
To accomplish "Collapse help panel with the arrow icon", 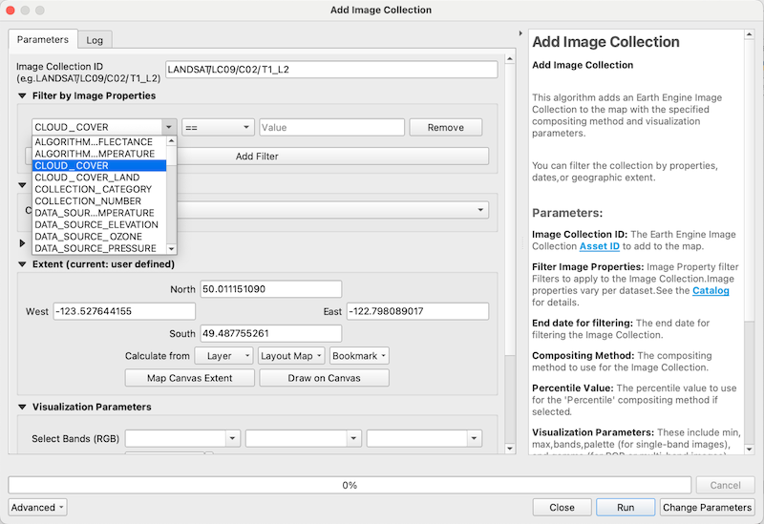I will pyautogui.click(x=520, y=33).
